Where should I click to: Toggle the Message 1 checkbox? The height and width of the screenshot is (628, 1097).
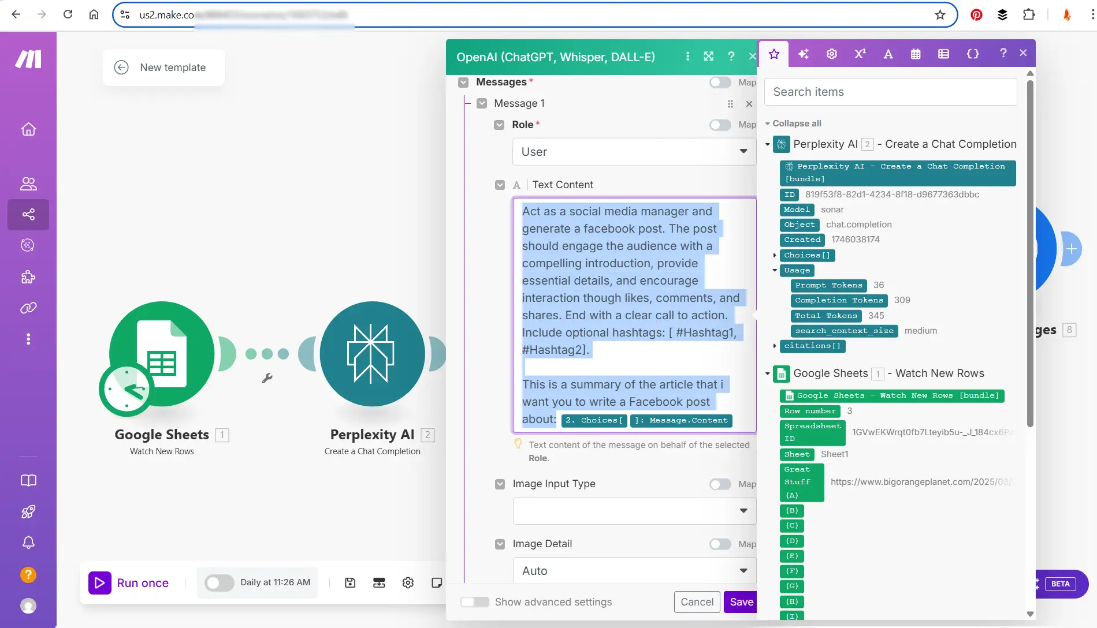[x=482, y=104]
